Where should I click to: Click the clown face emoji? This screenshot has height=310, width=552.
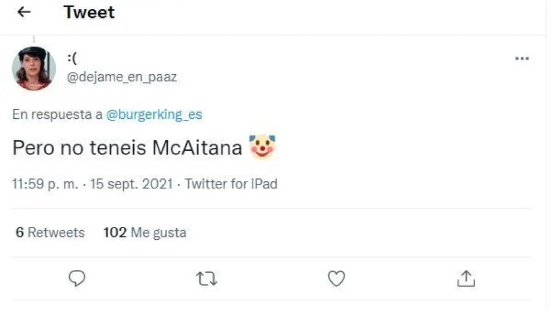262,147
